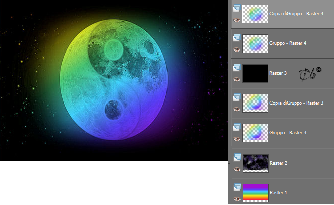This screenshot has width=334, height=205.
Task: Hide the Raster 1 gradient layer
Action: pos(237,199)
